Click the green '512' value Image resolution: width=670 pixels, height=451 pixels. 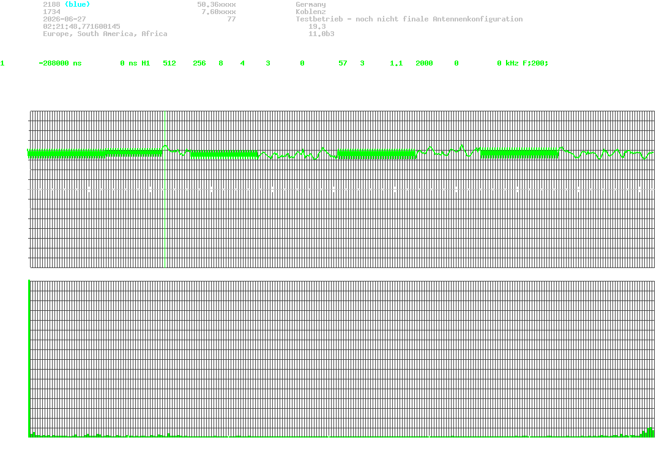[x=169, y=63]
